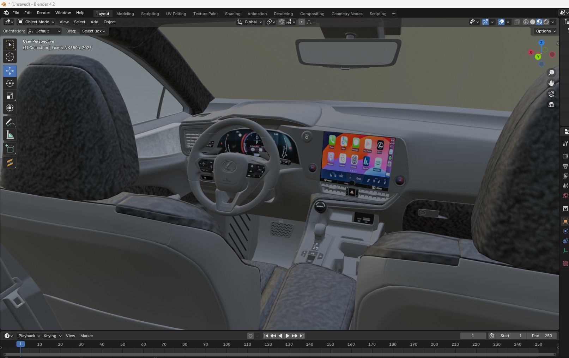Screen dimensions: 569x358
Task: Activate the Rotate tool
Action: tap(10, 83)
